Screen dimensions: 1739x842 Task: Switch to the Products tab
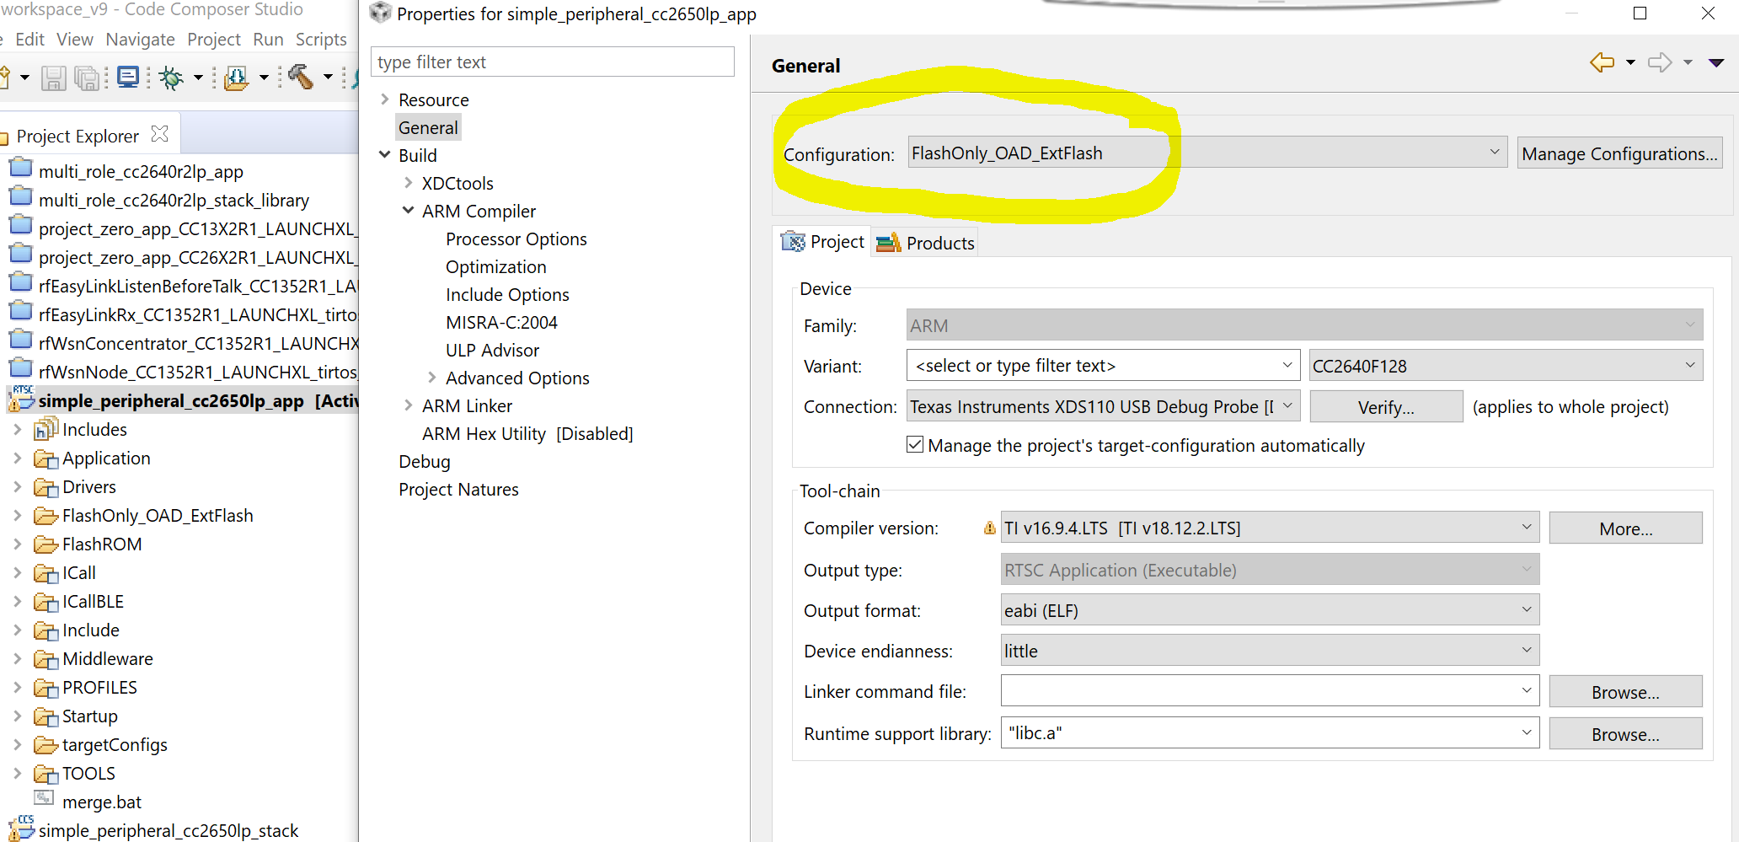[x=925, y=243]
